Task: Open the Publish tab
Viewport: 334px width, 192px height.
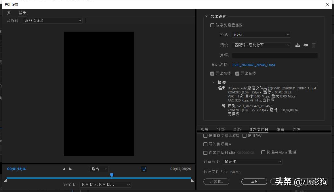Action: coord(297,130)
